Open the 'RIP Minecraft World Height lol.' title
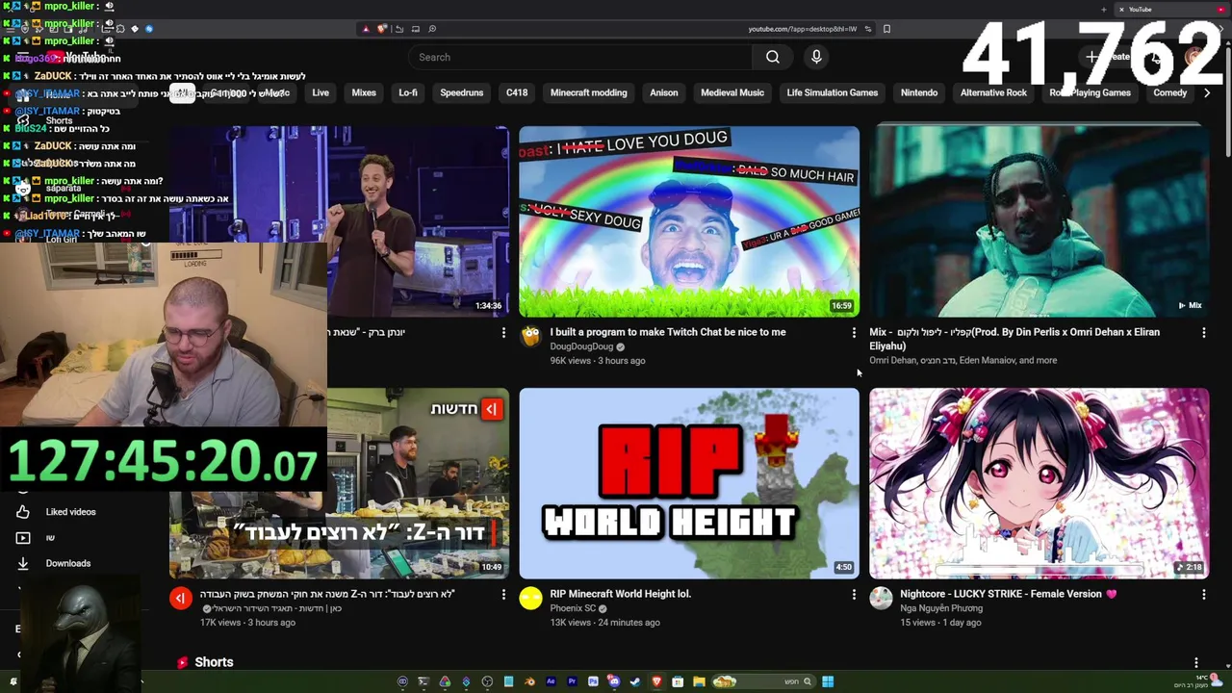 click(621, 594)
